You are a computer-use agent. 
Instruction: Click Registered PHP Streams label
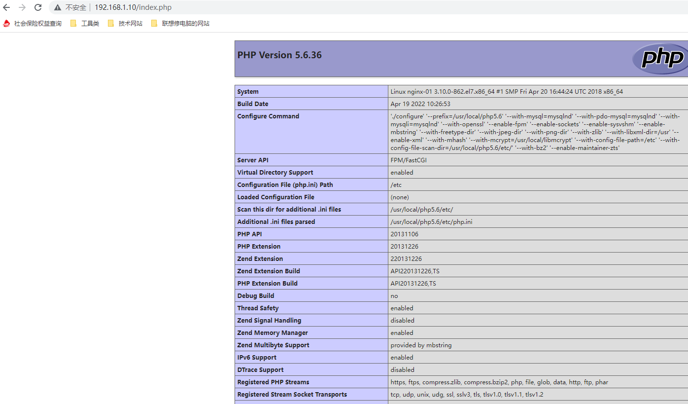pos(273,382)
